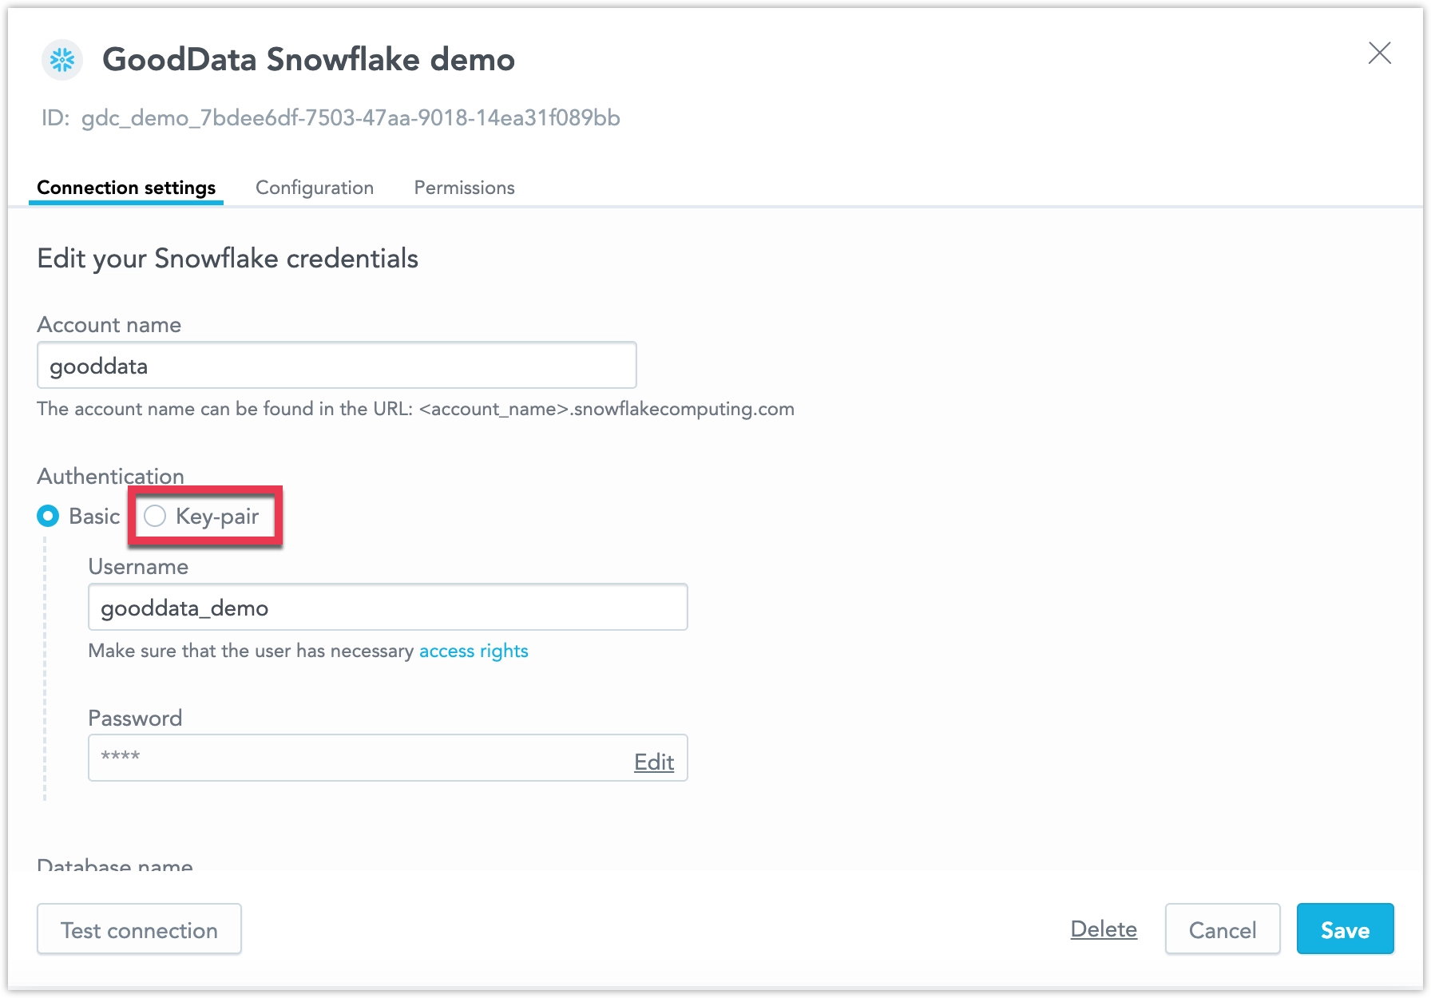Click the Snowflake icon in the header
The height and width of the screenshot is (998, 1431).
pyautogui.click(x=62, y=59)
